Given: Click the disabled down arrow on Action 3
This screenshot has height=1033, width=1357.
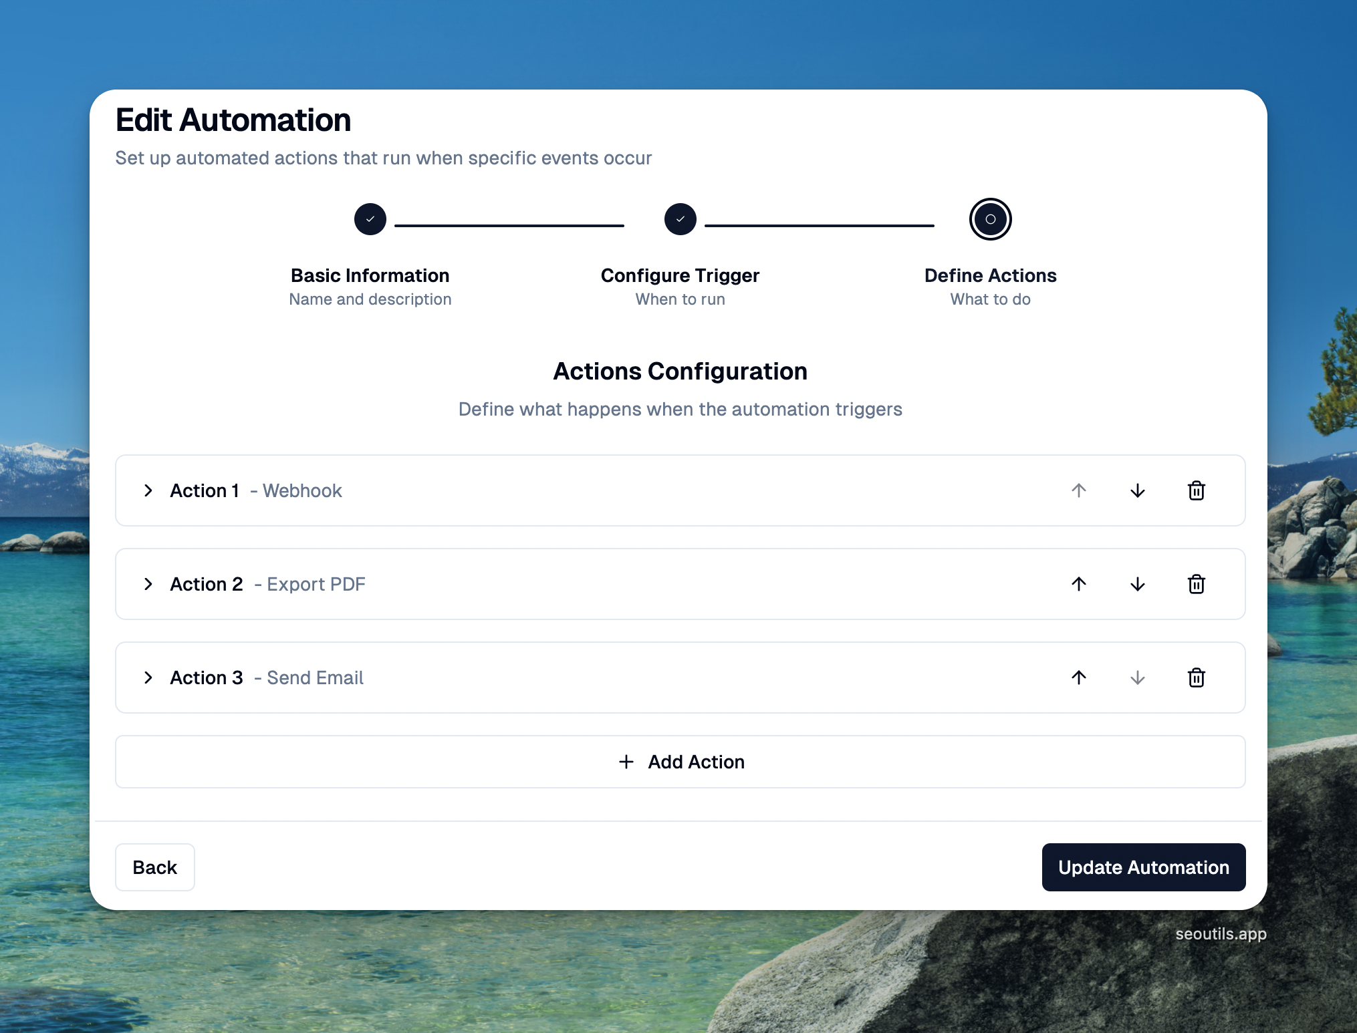Looking at the screenshot, I should click(x=1137, y=678).
